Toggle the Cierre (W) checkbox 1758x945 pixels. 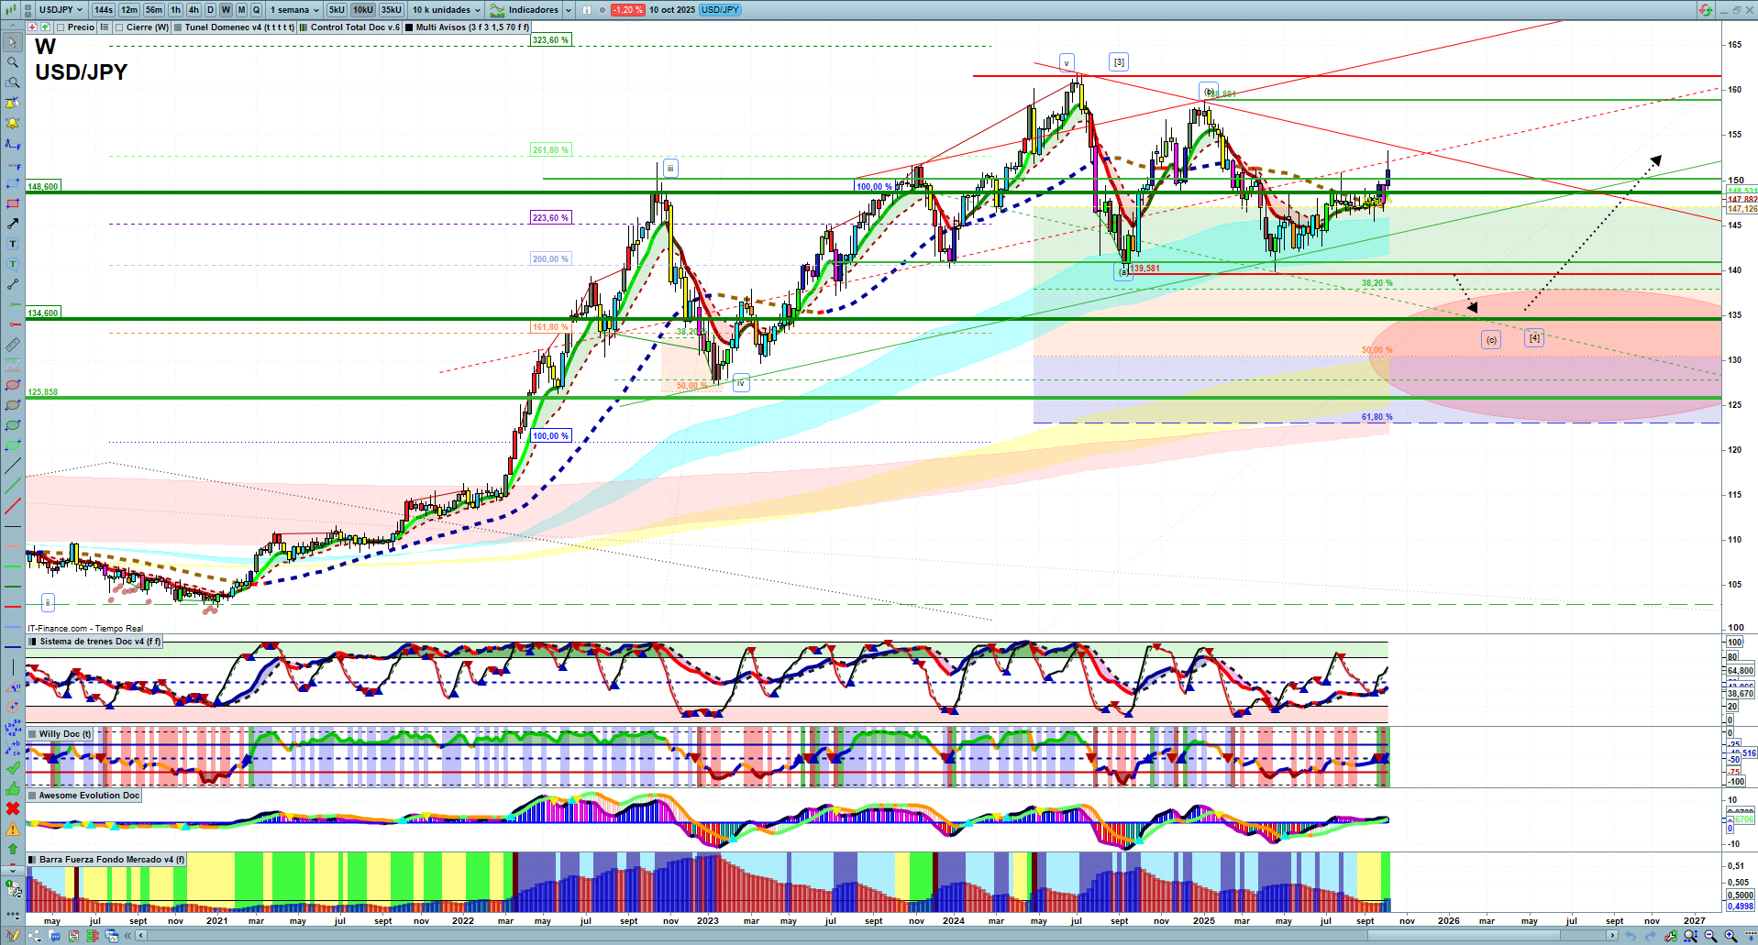(x=120, y=27)
